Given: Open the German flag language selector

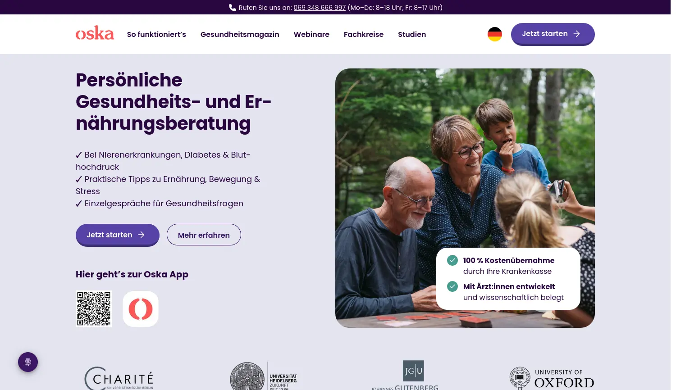Looking at the screenshot, I should [x=495, y=34].
